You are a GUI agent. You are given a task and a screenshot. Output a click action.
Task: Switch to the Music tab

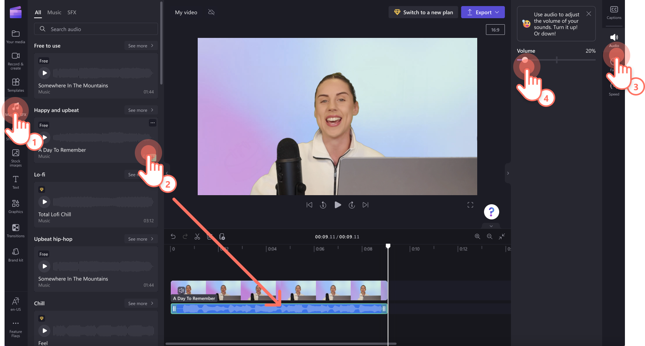pos(54,13)
